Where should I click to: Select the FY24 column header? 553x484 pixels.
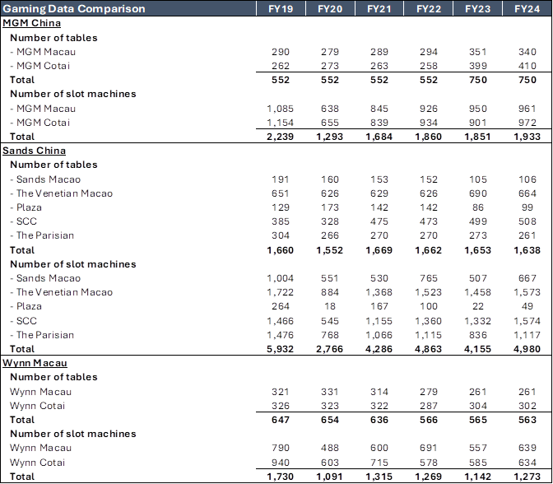point(527,8)
